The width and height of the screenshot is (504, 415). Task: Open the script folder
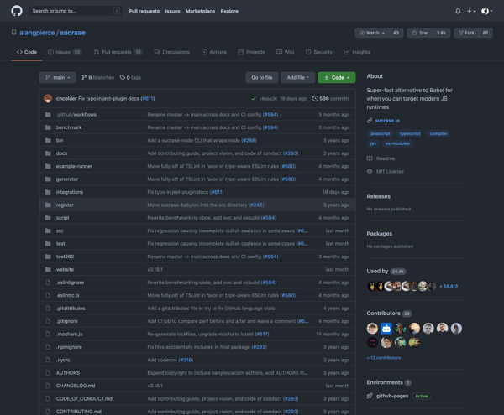[63, 218]
